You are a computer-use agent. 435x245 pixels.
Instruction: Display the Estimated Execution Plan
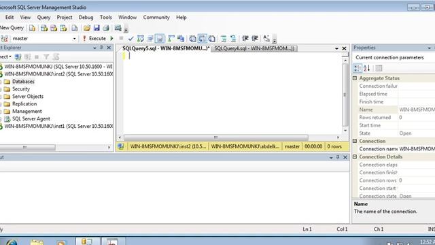coord(141,39)
